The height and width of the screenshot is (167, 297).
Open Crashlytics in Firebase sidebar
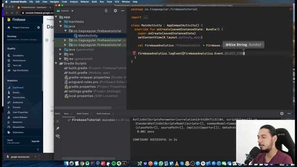point(18,56)
